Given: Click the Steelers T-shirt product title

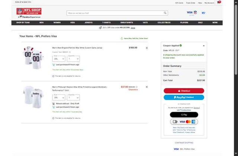Looking at the screenshot, I should pyautogui.click(x=79, y=89).
